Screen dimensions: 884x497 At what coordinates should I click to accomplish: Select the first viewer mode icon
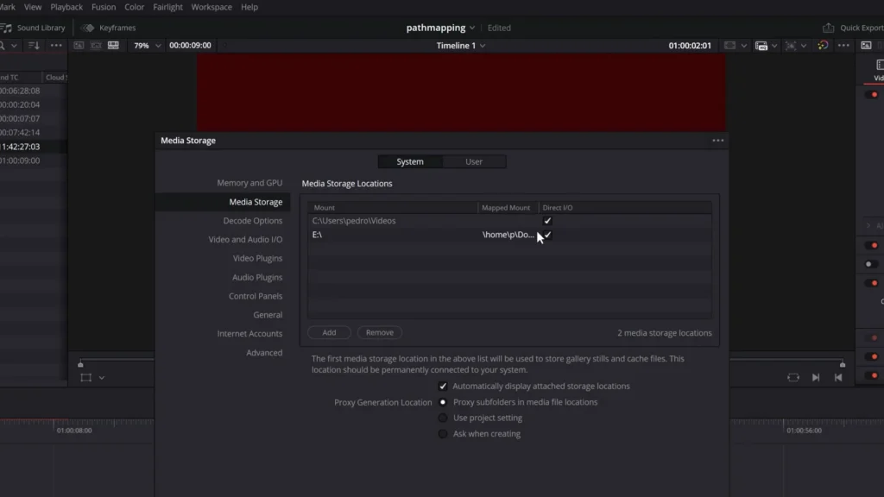79,45
